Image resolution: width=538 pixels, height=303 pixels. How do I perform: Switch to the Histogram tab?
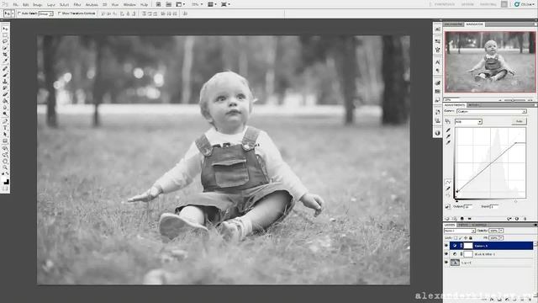click(454, 24)
